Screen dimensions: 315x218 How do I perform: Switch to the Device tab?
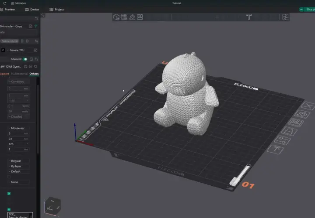(32, 10)
